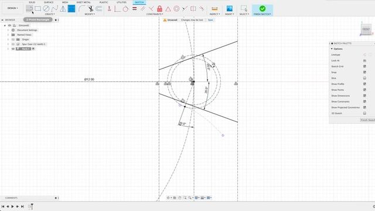Click the blue Sketch Dimension tool

click(71, 9)
